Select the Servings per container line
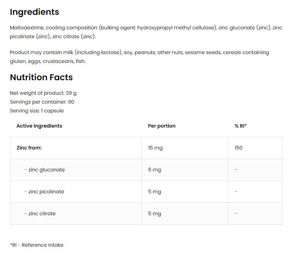Screen dimensions: 299x264 tap(42, 102)
